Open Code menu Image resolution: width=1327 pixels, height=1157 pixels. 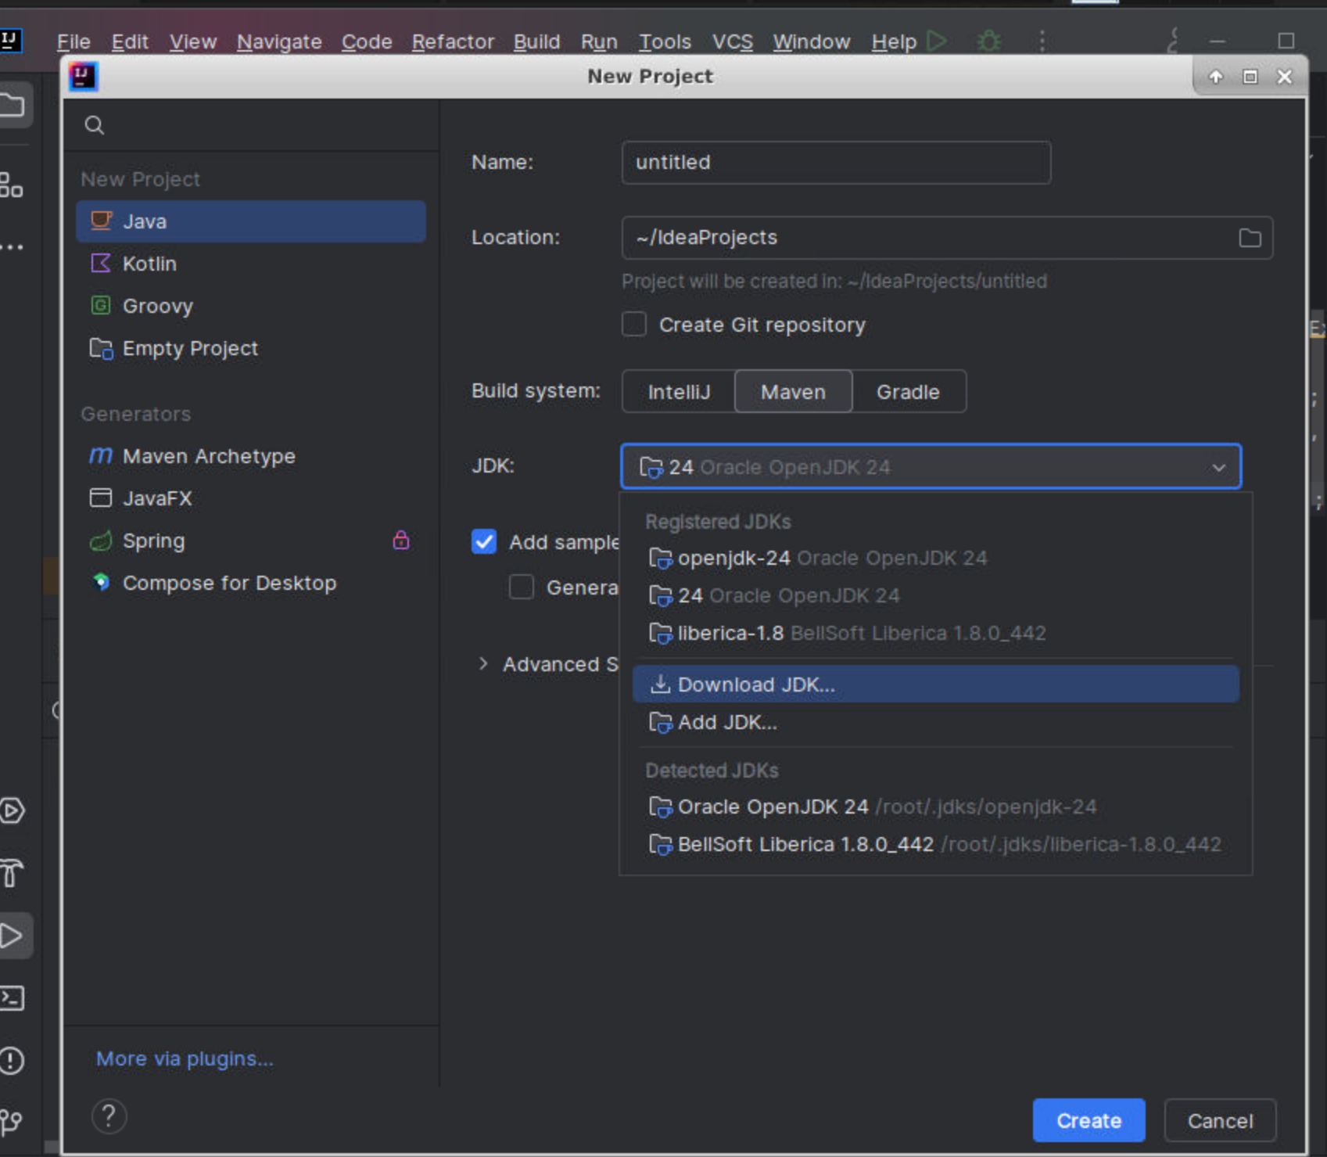point(367,41)
